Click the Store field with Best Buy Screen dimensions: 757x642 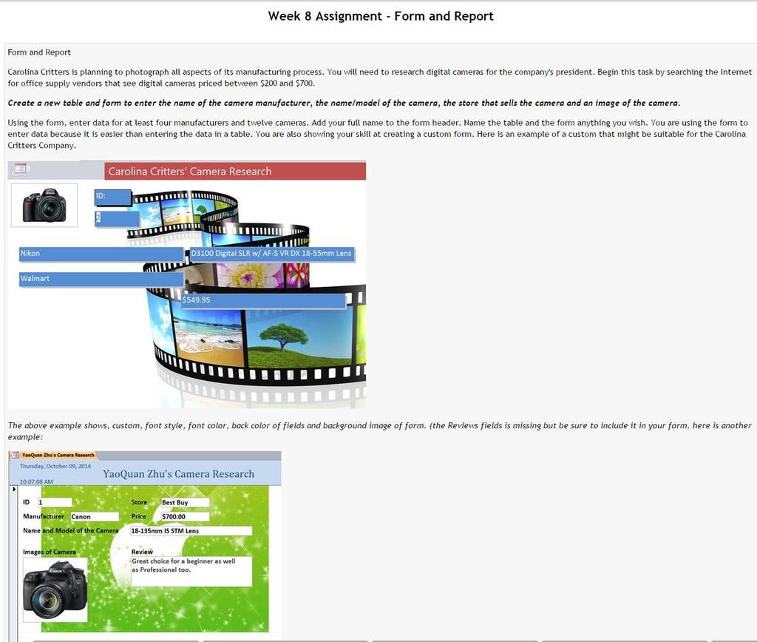pos(185,502)
